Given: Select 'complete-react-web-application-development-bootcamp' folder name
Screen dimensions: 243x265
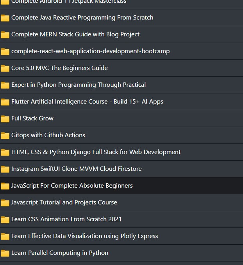Looking at the screenshot, I should 90,51.
